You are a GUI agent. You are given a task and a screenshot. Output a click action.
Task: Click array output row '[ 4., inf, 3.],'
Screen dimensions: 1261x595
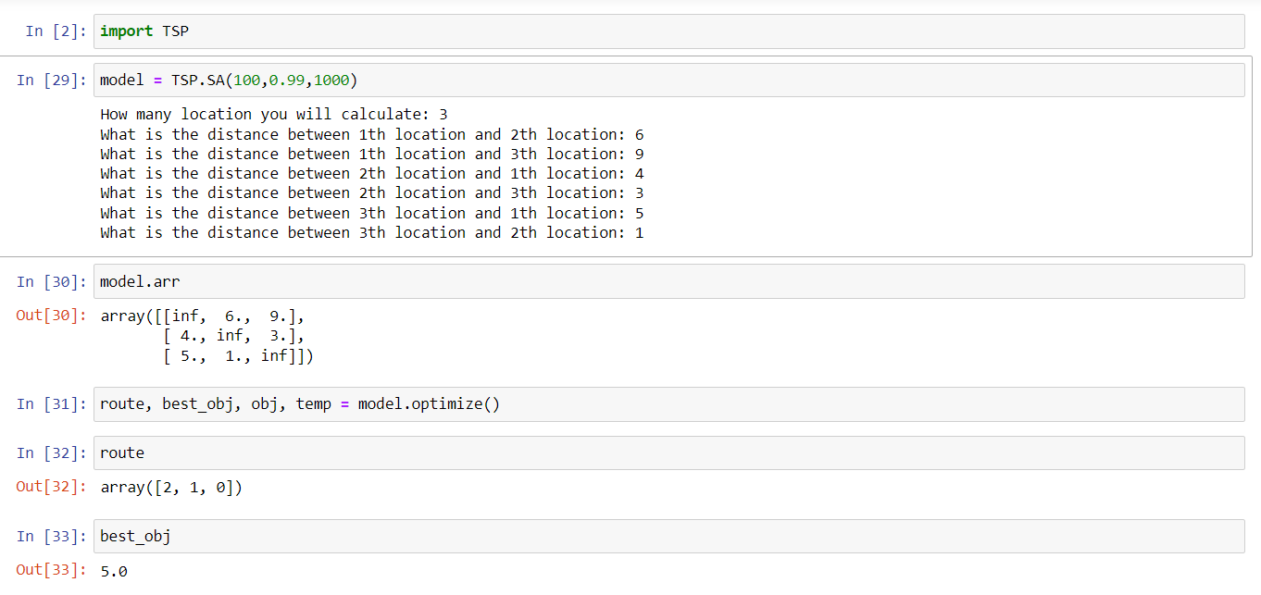pos(233,336)
